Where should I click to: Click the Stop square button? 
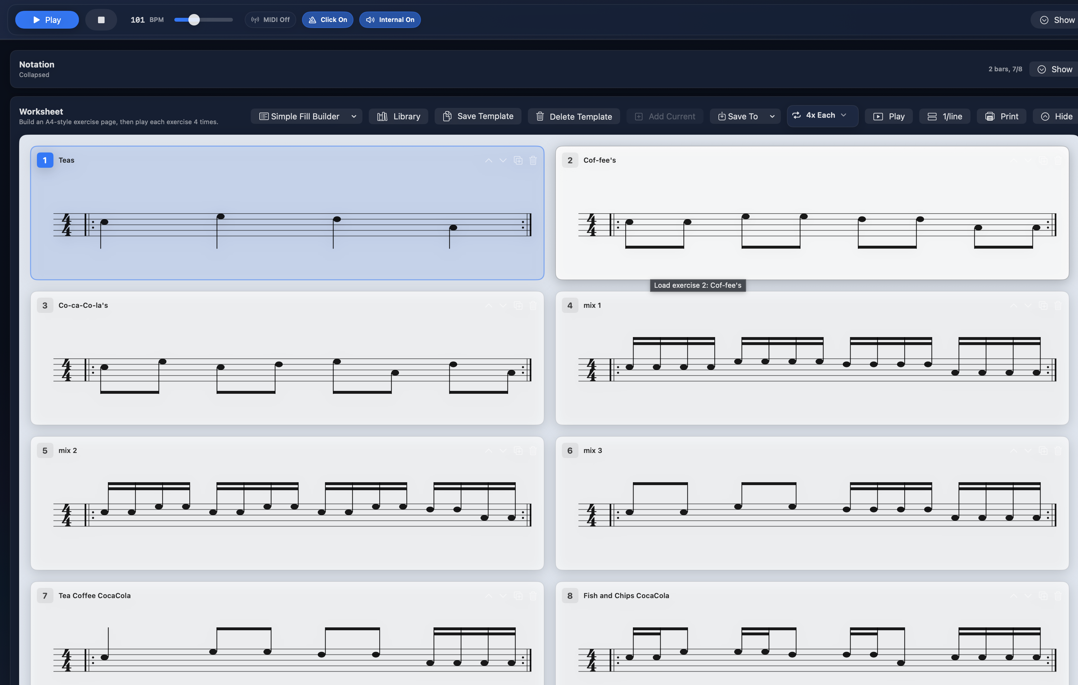[101, 20]
